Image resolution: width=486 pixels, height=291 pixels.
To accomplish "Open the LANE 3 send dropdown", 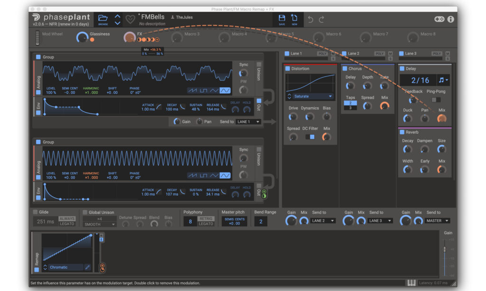I will coord(380,221).
